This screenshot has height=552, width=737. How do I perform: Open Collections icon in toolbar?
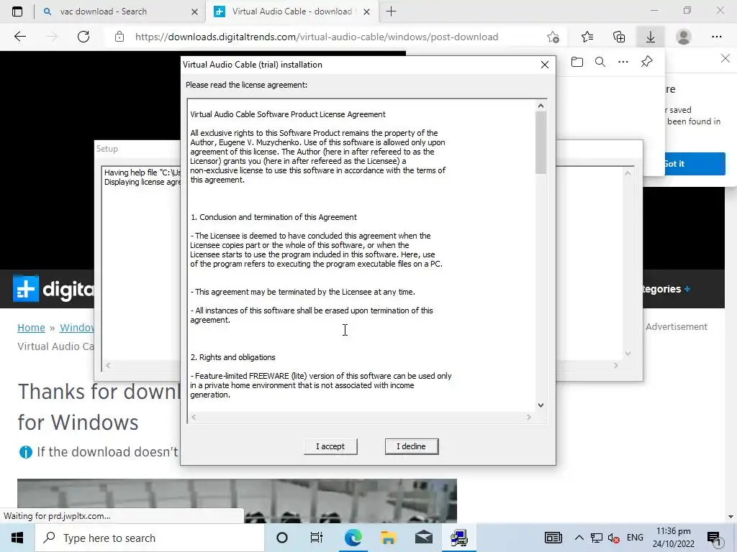tap(619, 37)
